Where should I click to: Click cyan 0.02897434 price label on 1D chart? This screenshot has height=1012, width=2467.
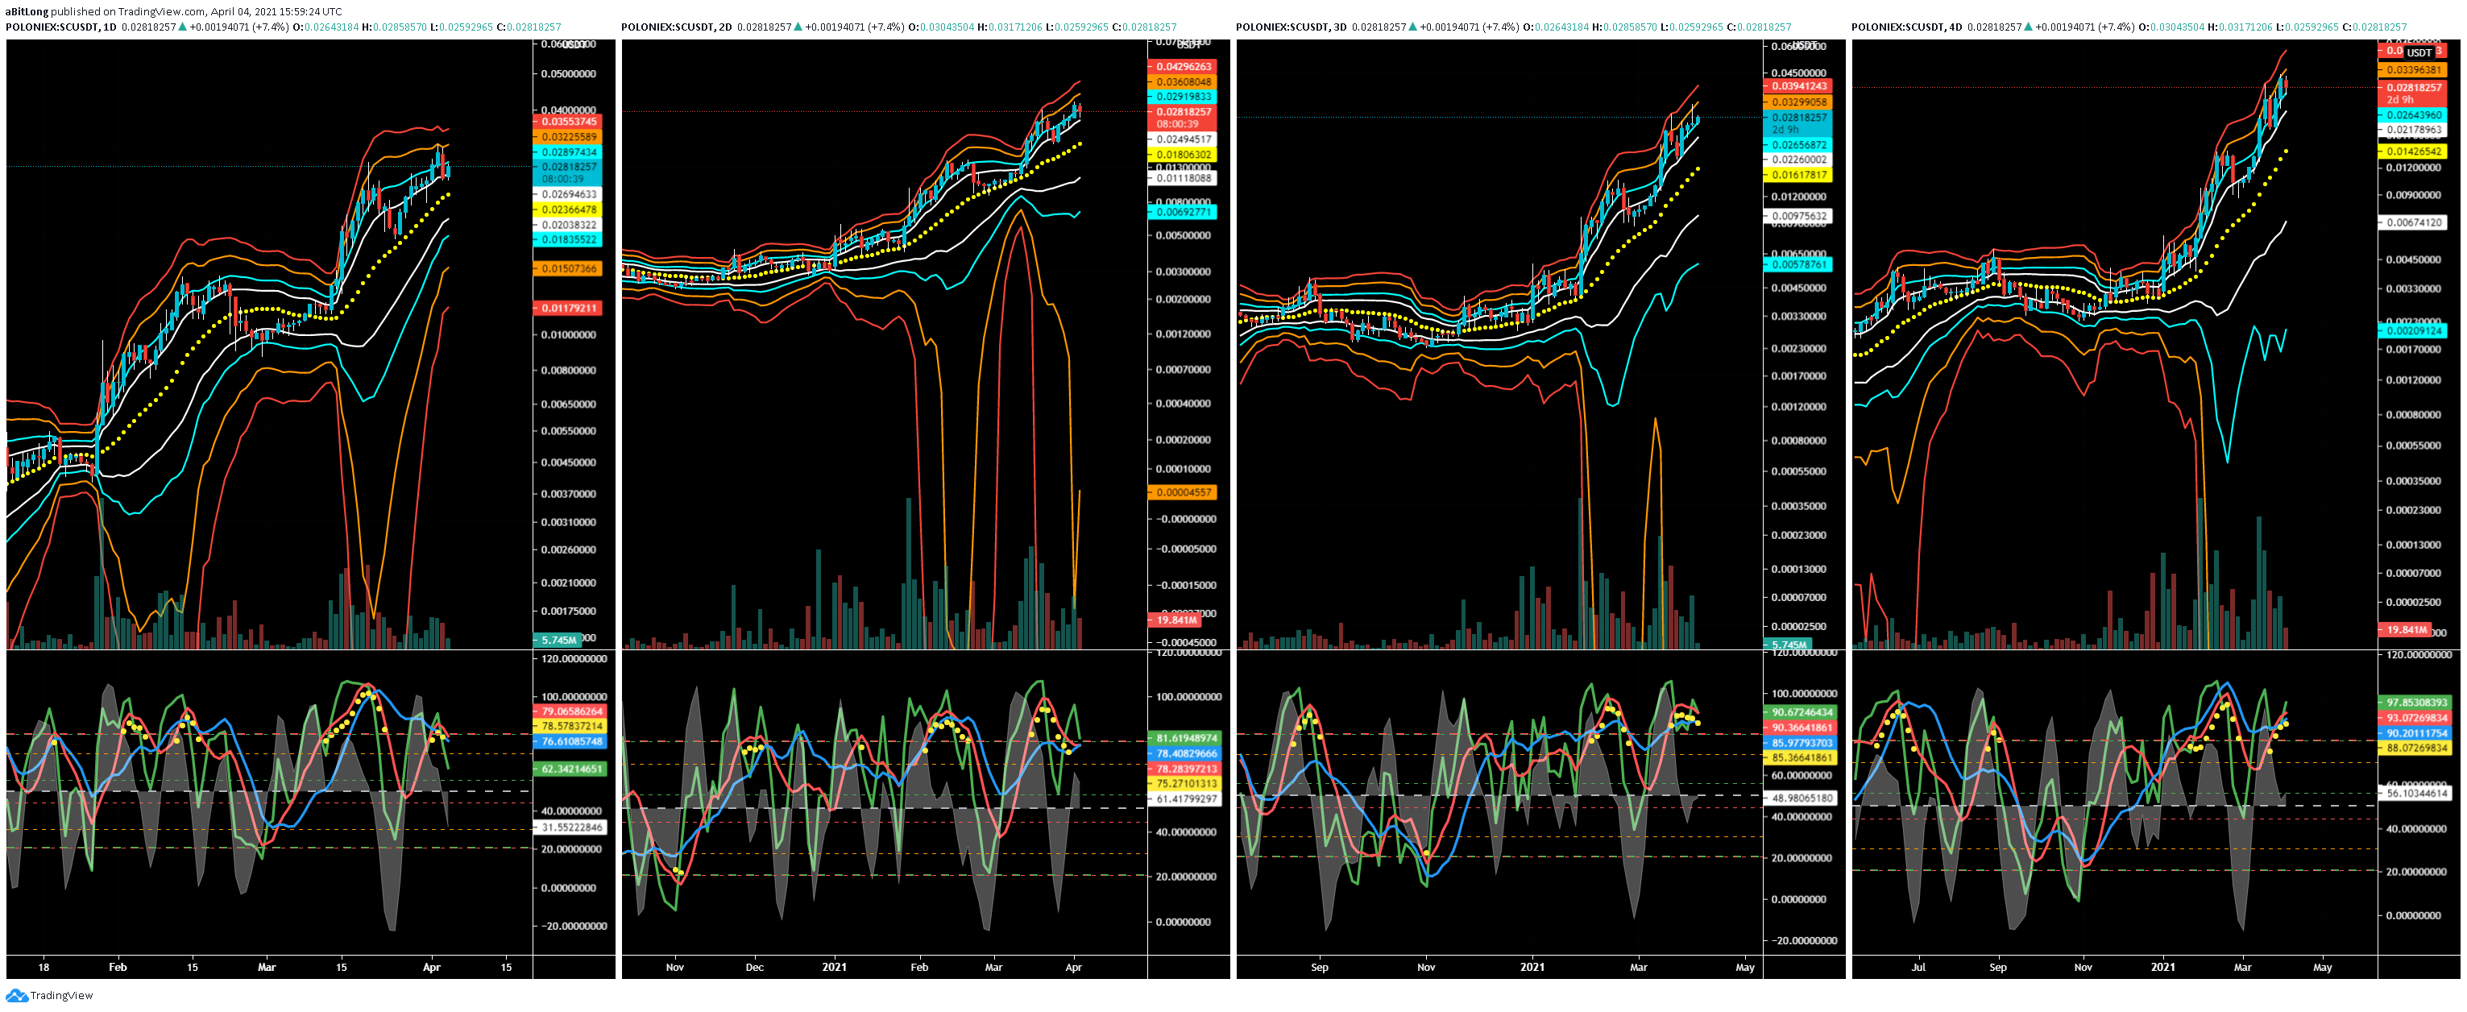[x=568, y=152]
